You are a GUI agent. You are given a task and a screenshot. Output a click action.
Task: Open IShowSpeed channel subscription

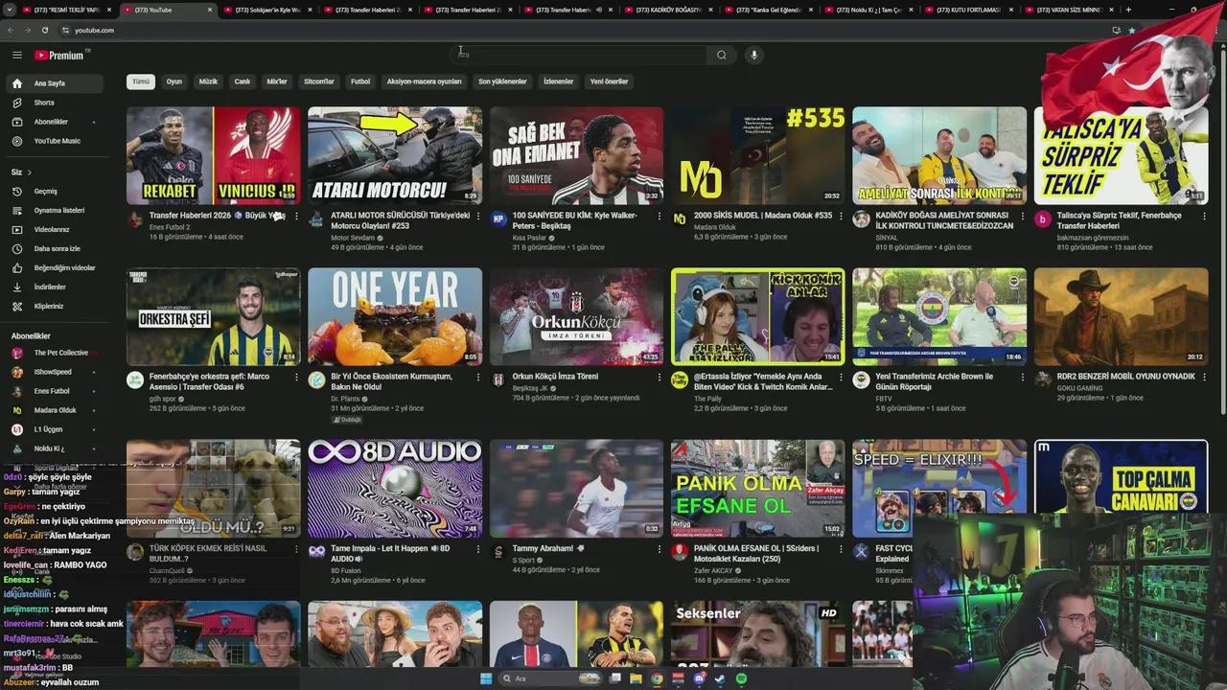53,372
